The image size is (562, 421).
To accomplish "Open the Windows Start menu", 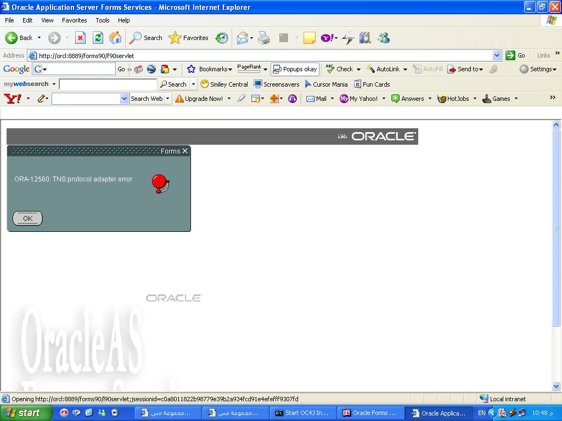I will click(23, 413).
